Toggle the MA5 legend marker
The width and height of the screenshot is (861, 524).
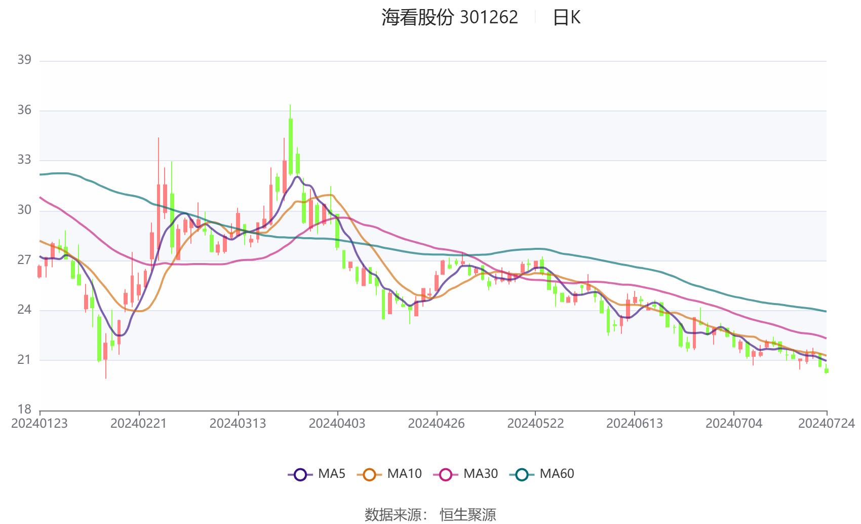(x=300, y=475)
